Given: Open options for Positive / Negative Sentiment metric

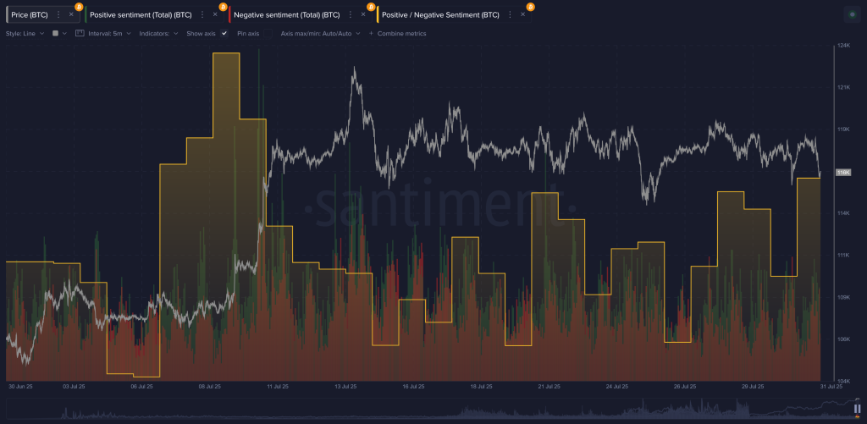Looking at the screenshot, I should pos(510,14).
